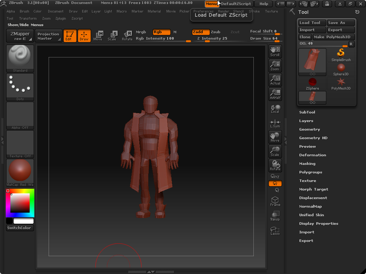Activate the Rotate transform icon in top toolbar
366x274 pixels.
[x=127, y=36]
